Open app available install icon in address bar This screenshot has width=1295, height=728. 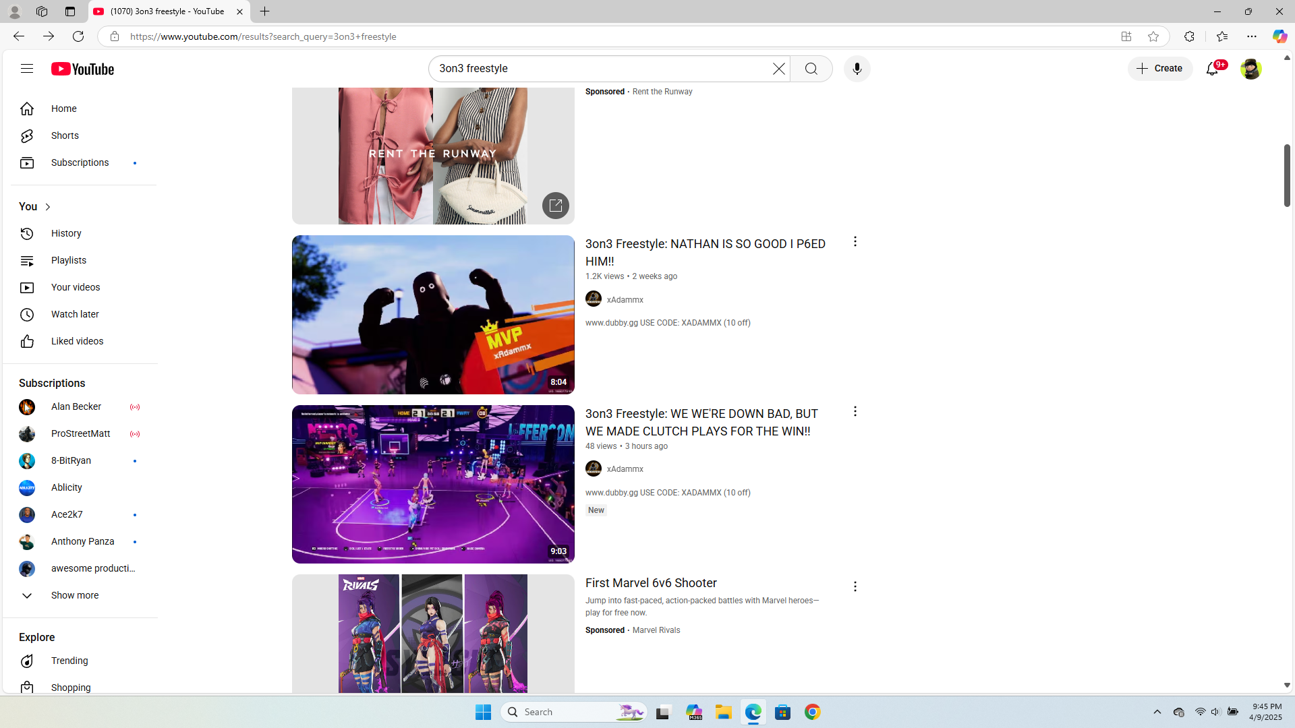(x=1126, y=36)
